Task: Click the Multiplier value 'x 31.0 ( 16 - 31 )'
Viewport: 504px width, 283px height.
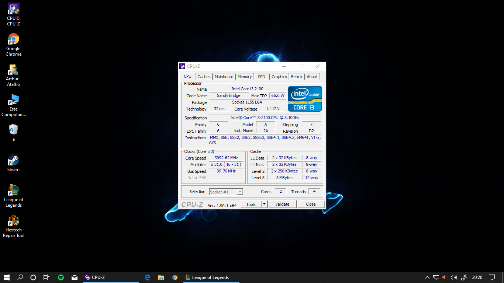Action: (x=226, y=164)
